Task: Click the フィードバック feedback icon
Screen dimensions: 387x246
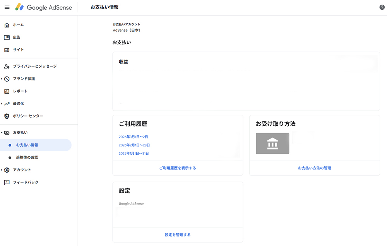Action: [7, 182]
